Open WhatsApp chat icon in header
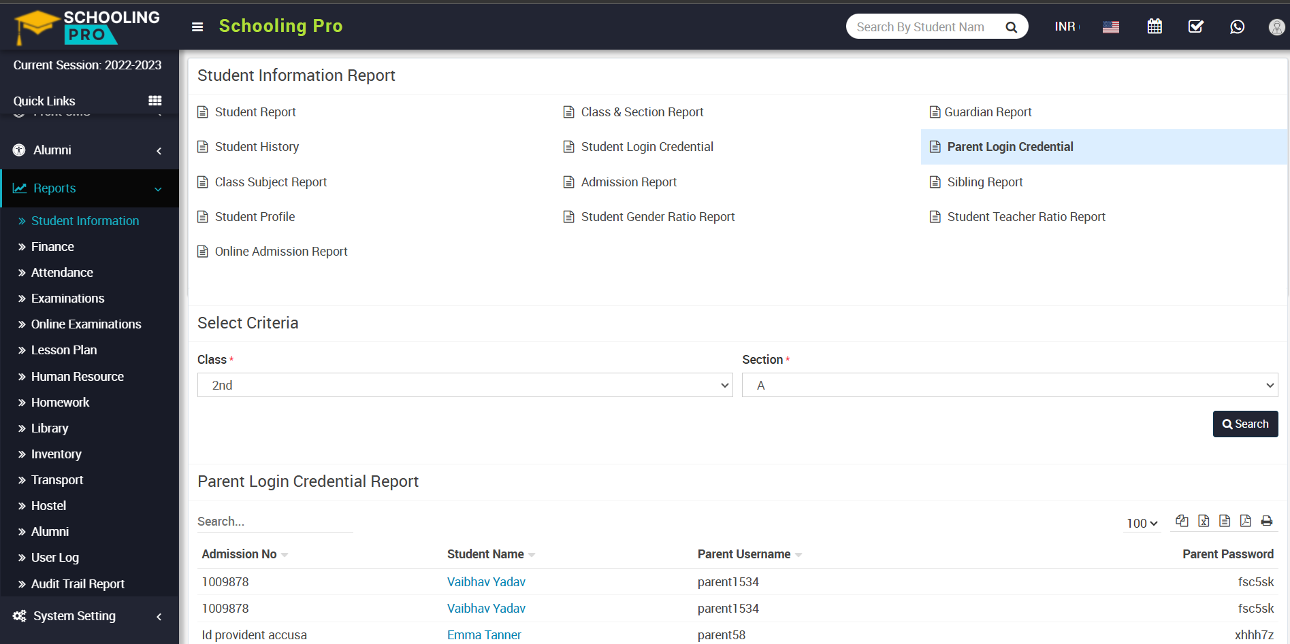The height and width of the screenshot is (644, 1290). (1237, 27)
